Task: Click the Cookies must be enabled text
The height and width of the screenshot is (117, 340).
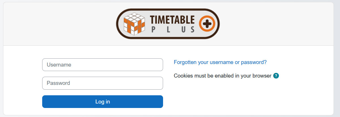Action: (223, 76)
